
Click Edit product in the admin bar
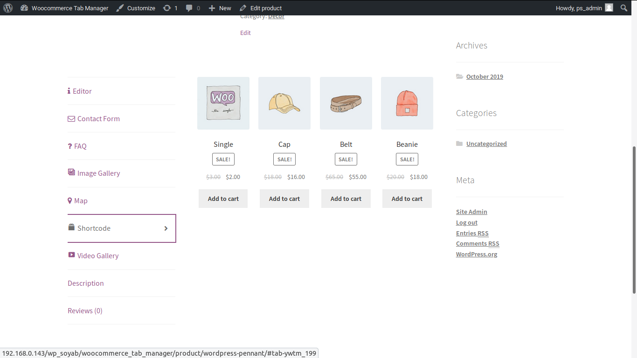pos(261,8)
